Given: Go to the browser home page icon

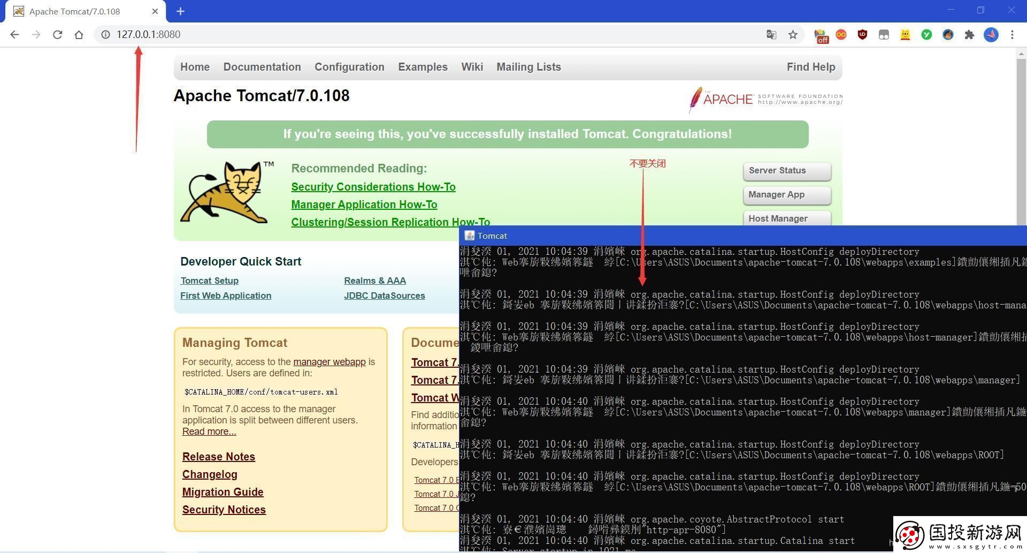Looking at the screenshot, I should [x=79, y=35].
